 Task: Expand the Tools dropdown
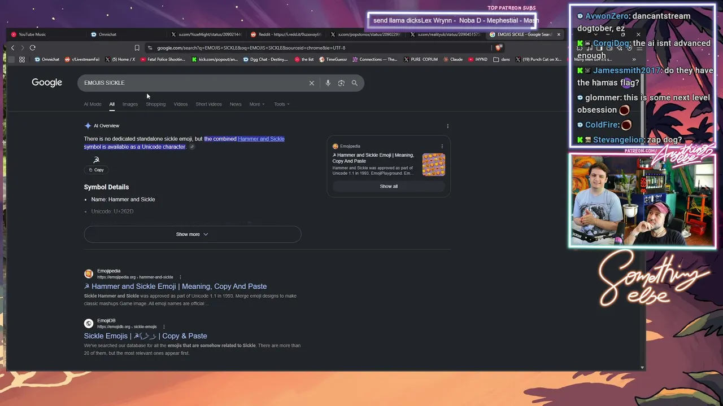coord(282,104)
